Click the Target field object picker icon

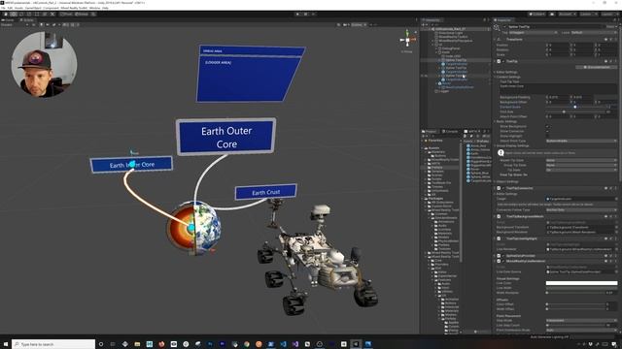click(615, 199)
